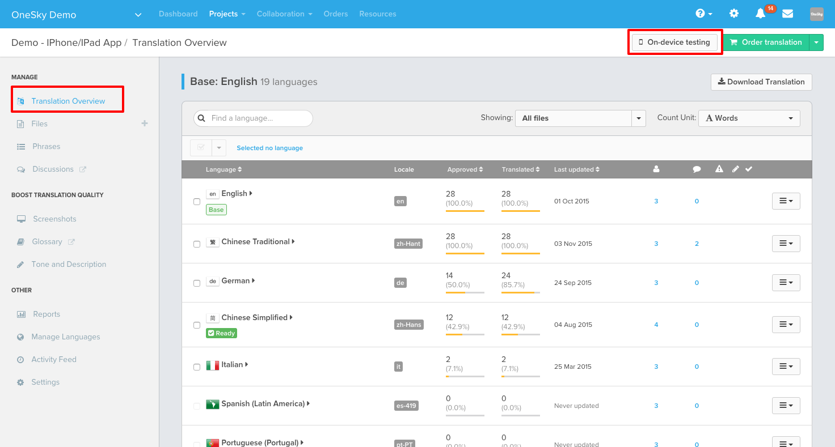Click the comments bubble column icon
Image resolution: width=835 pixels, height=447 pixels.
click(697, 169)
